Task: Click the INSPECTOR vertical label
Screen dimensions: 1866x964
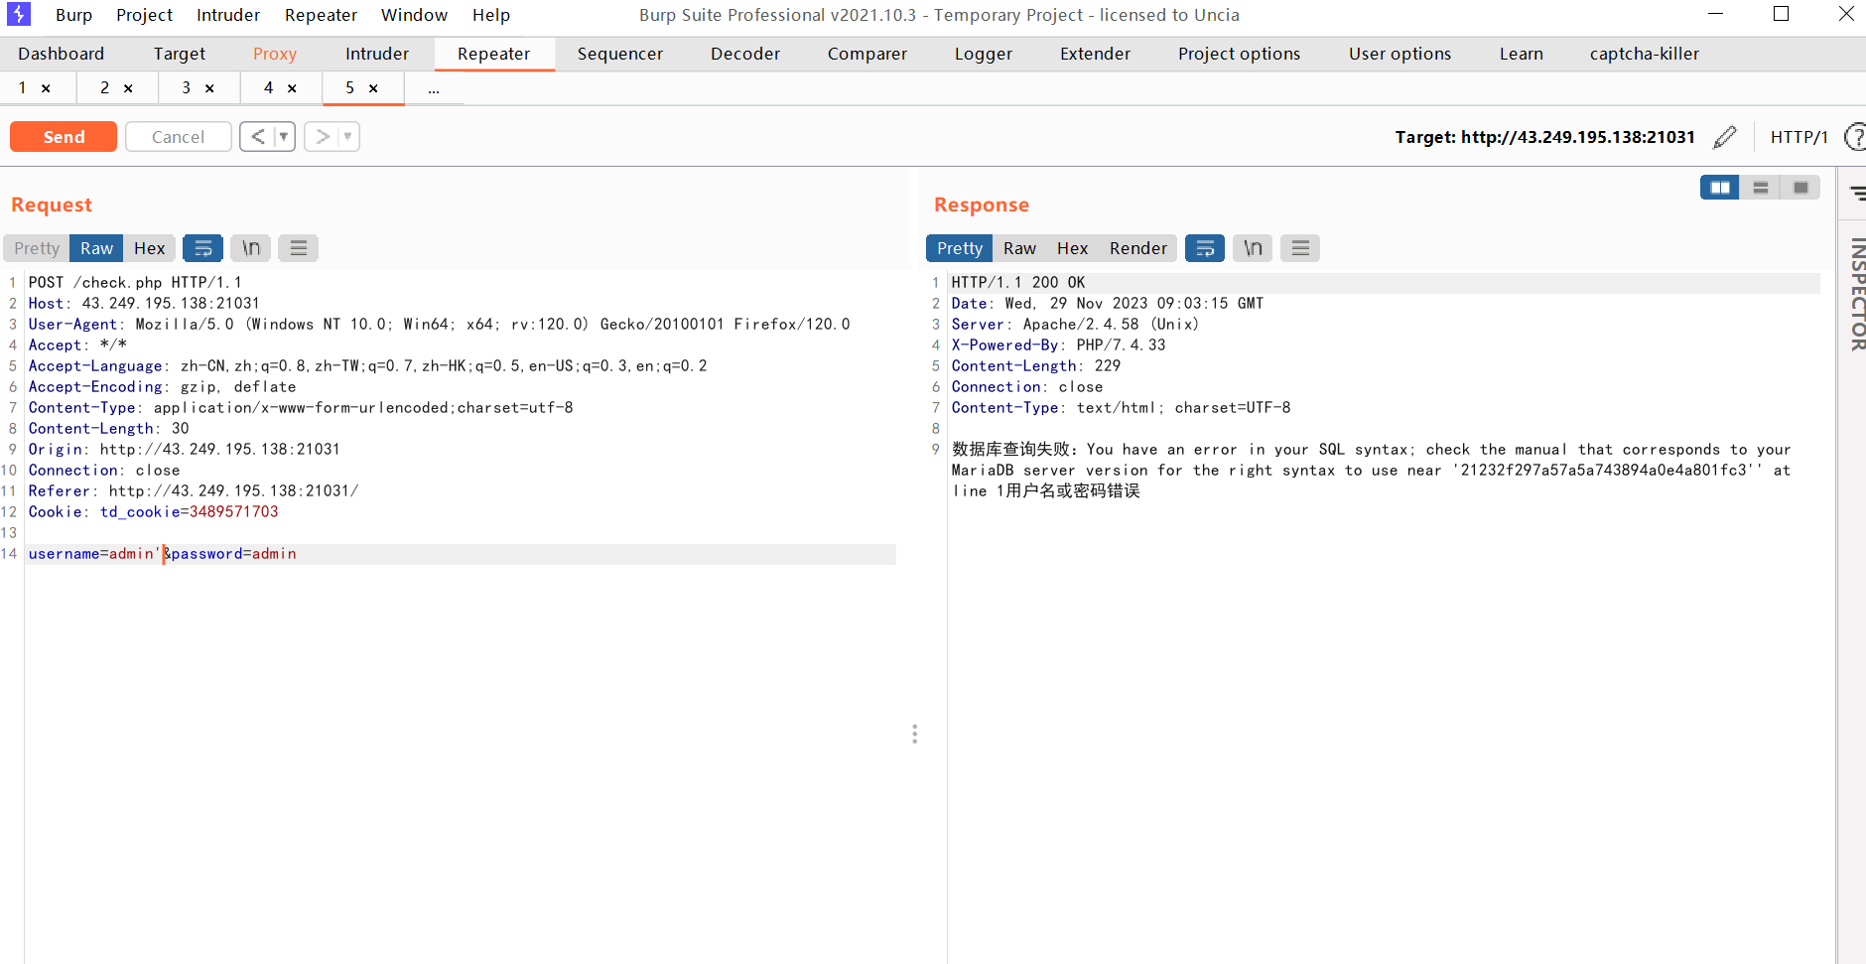Action: [x=1857, y=294]
